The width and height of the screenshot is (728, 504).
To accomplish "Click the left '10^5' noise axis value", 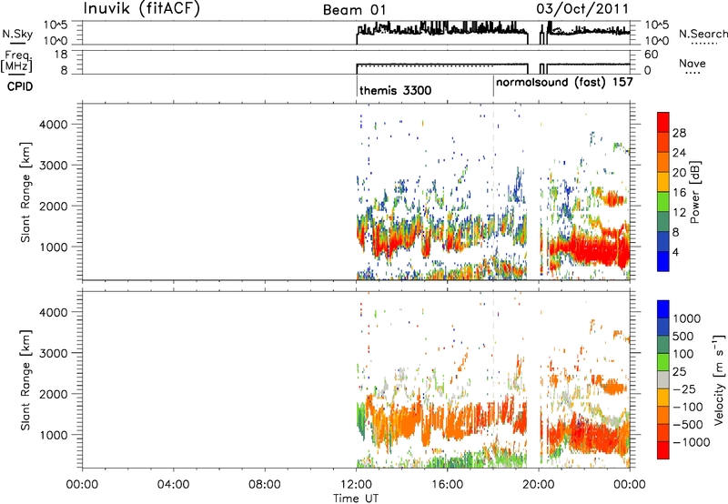I will pyautogui.click(x=56, y=25).
